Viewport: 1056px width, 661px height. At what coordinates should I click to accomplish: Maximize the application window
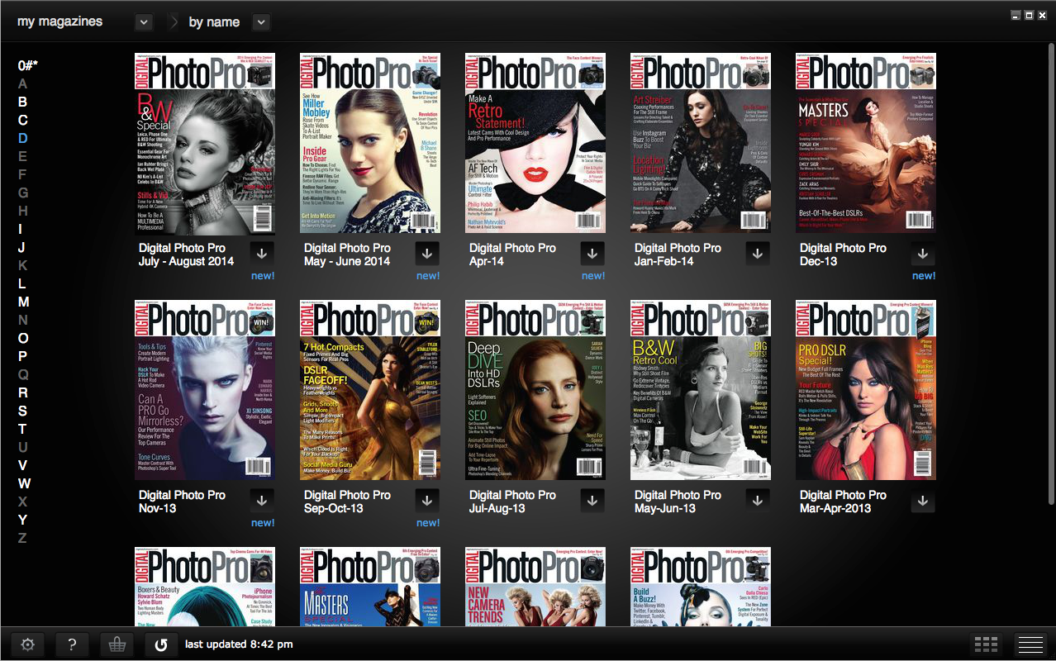point(1029,15)
